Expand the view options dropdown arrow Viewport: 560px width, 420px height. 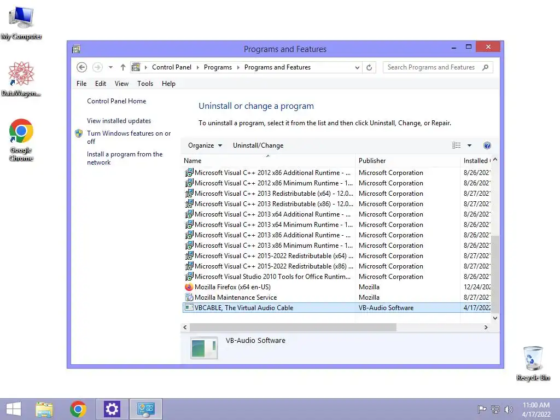[x=469, y=145]
